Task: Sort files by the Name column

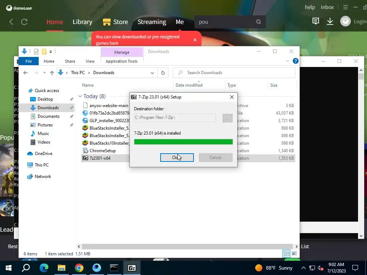Action: (x=88, y=85)
